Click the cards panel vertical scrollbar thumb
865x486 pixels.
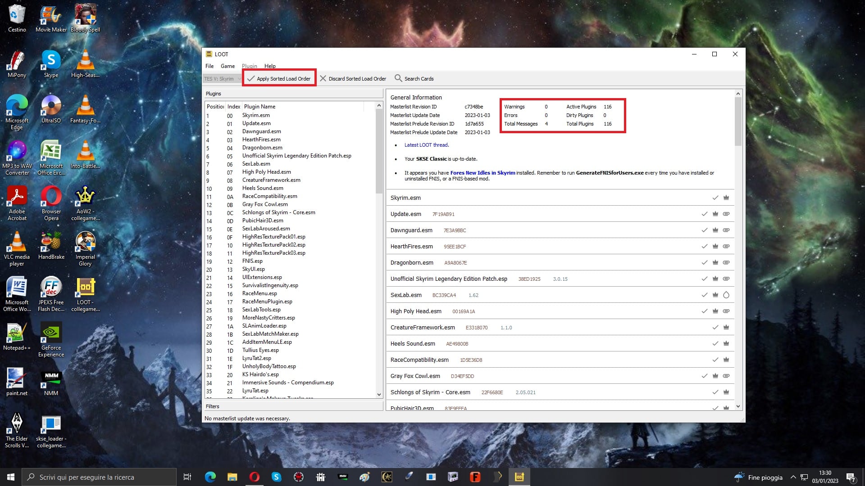[738, 121]
